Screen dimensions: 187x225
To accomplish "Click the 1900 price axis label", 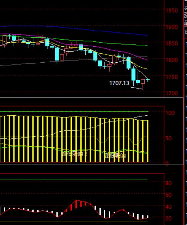I will click(x=172, y=27).
